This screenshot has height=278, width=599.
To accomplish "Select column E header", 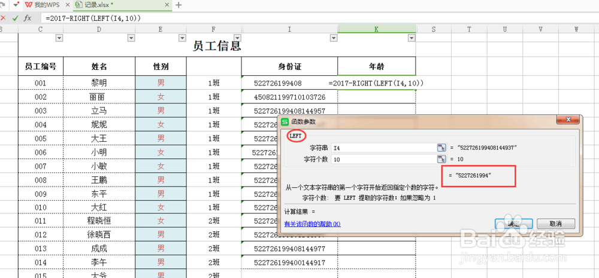I will [x=161, y=29].
